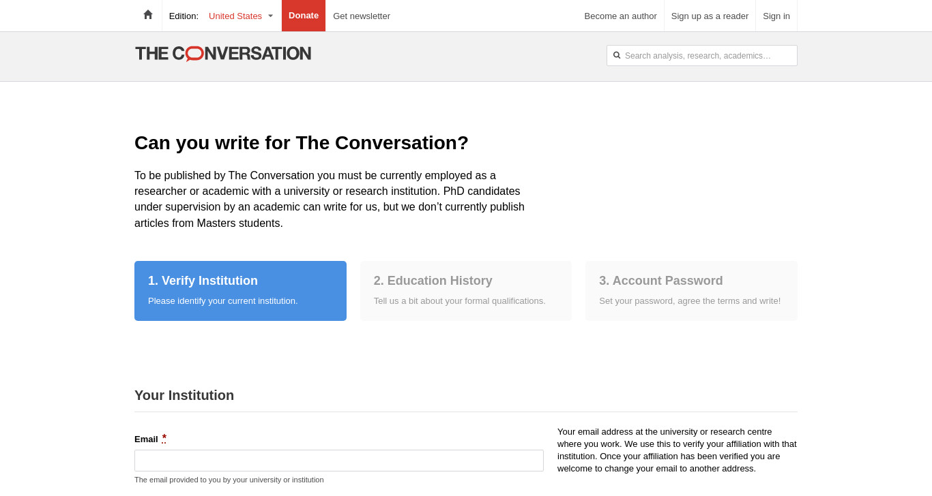This screenshot has height=496, width=932.
Task: Click The Conversation logo
Action: (223, 54)
